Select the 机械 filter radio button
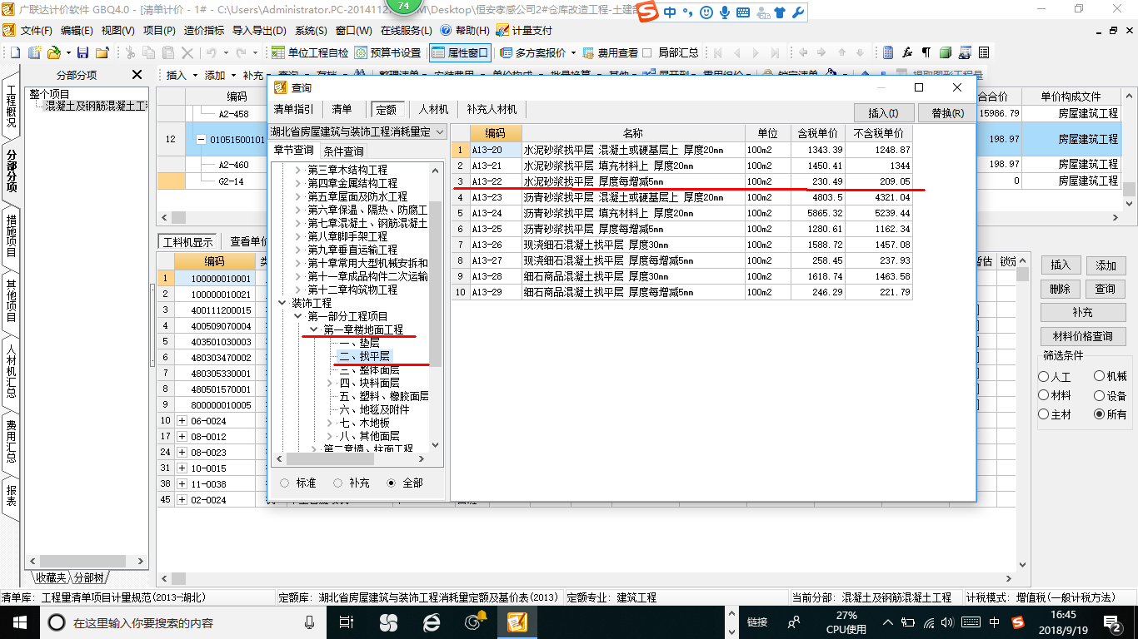1138x639 pixels. pos(1099,377)
